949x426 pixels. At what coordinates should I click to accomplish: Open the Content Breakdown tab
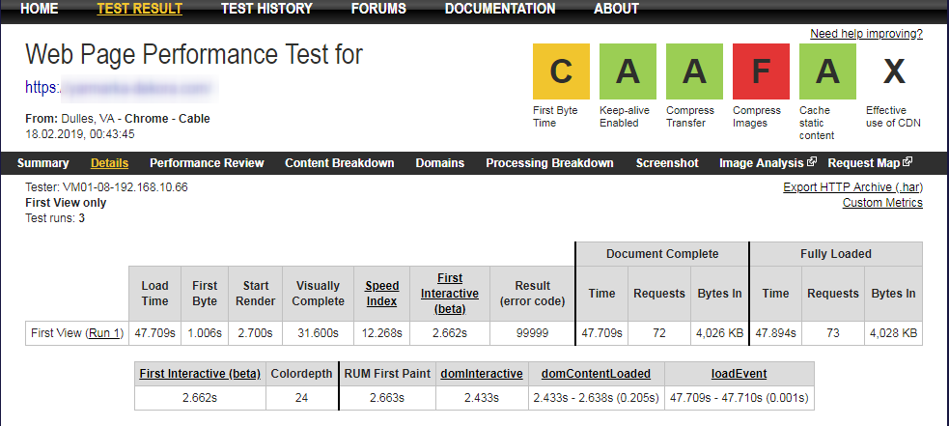pos(339,163)
